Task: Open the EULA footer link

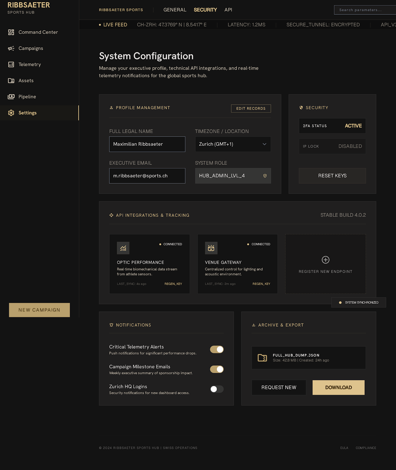Action: pos(344,448)
